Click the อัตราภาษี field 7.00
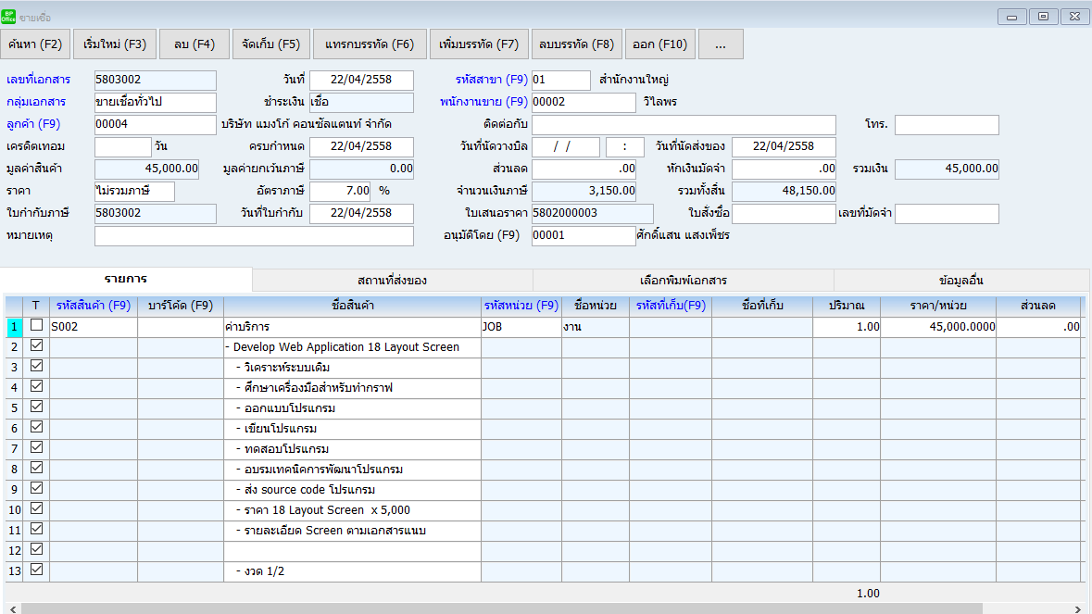 point(341,191)
